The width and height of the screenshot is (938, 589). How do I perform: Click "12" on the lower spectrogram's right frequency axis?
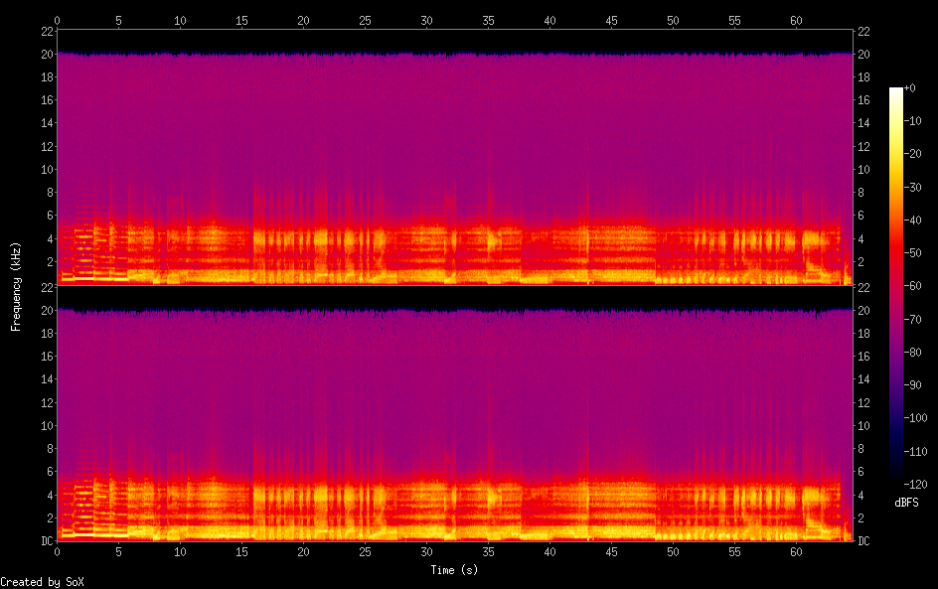pos(863,402)
